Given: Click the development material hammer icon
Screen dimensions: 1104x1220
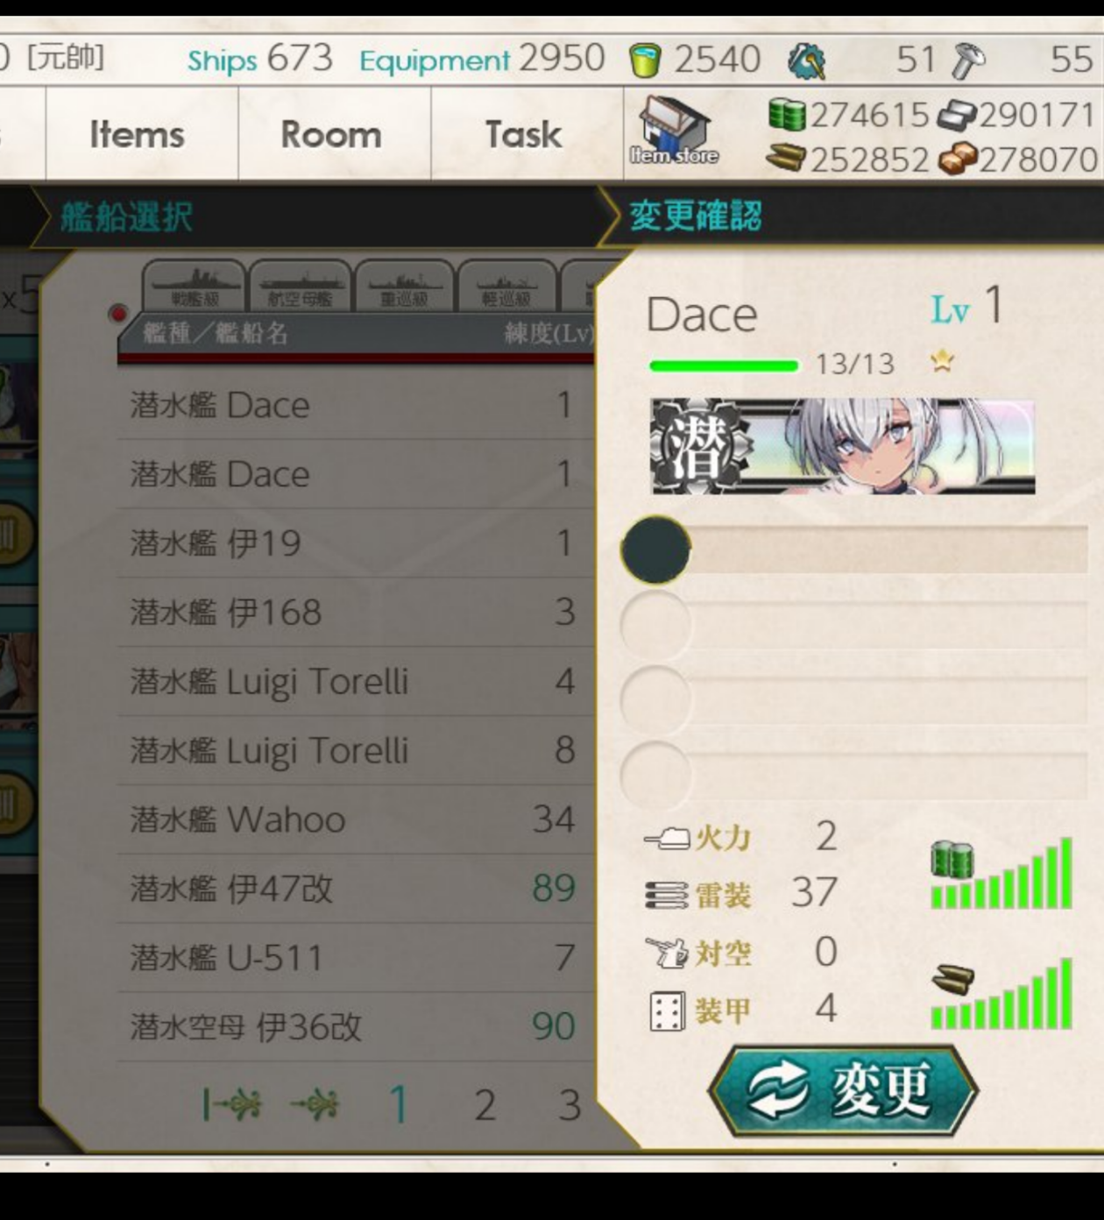Looking at the screenshot, I should (x=968, y=60).
